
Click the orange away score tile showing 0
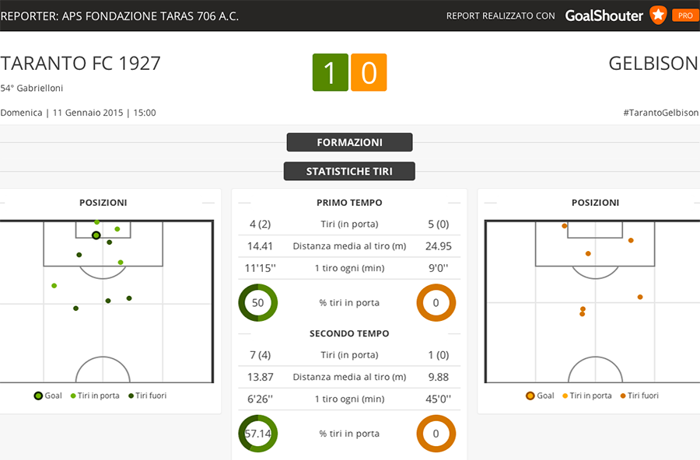click(369, 72)
